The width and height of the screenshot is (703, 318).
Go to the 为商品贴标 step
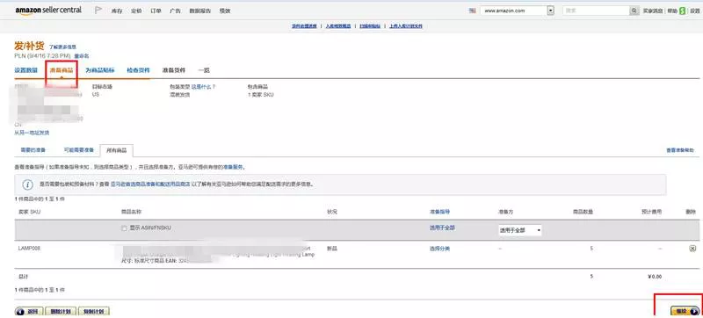(100, 70)
